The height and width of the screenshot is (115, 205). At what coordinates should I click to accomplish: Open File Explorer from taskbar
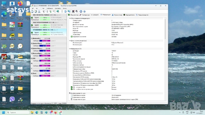click(32, 112)
